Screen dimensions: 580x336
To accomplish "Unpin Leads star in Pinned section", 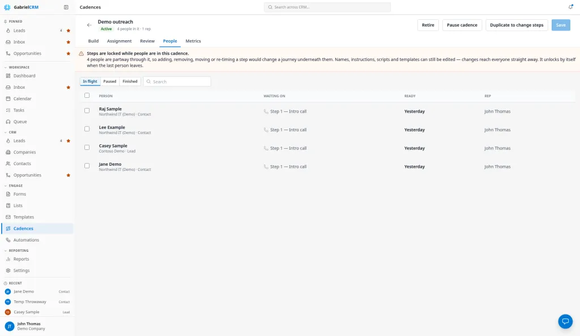I will pos(69,31).
